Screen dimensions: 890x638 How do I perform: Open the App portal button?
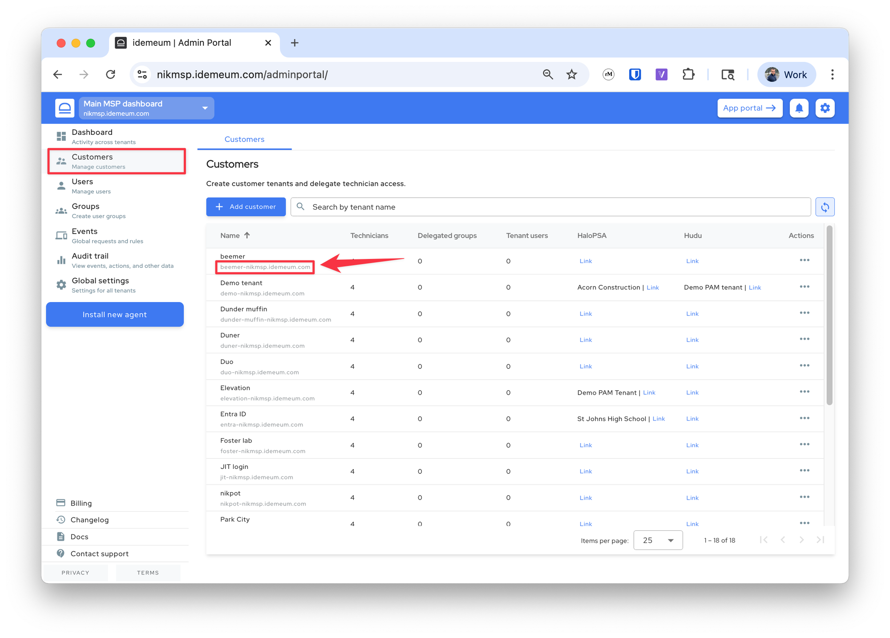(749, 108)
